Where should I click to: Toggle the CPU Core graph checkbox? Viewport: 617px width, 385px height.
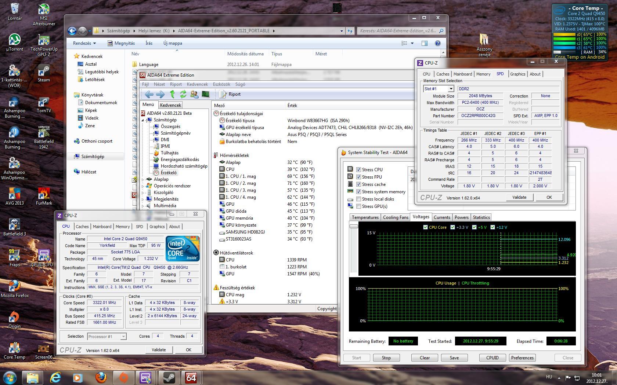coord(425,227)
